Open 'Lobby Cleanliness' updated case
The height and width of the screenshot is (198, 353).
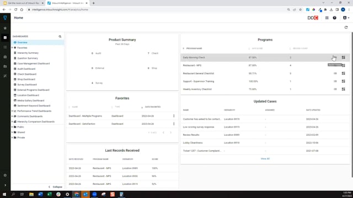(x=192, y=143)
